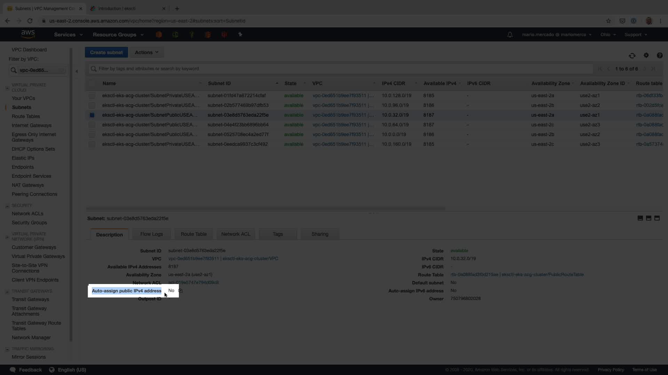Open the Ohio region dropdown
Image resolution: width=668 pixels, height=375 pixels.
[x=608, y=35]
